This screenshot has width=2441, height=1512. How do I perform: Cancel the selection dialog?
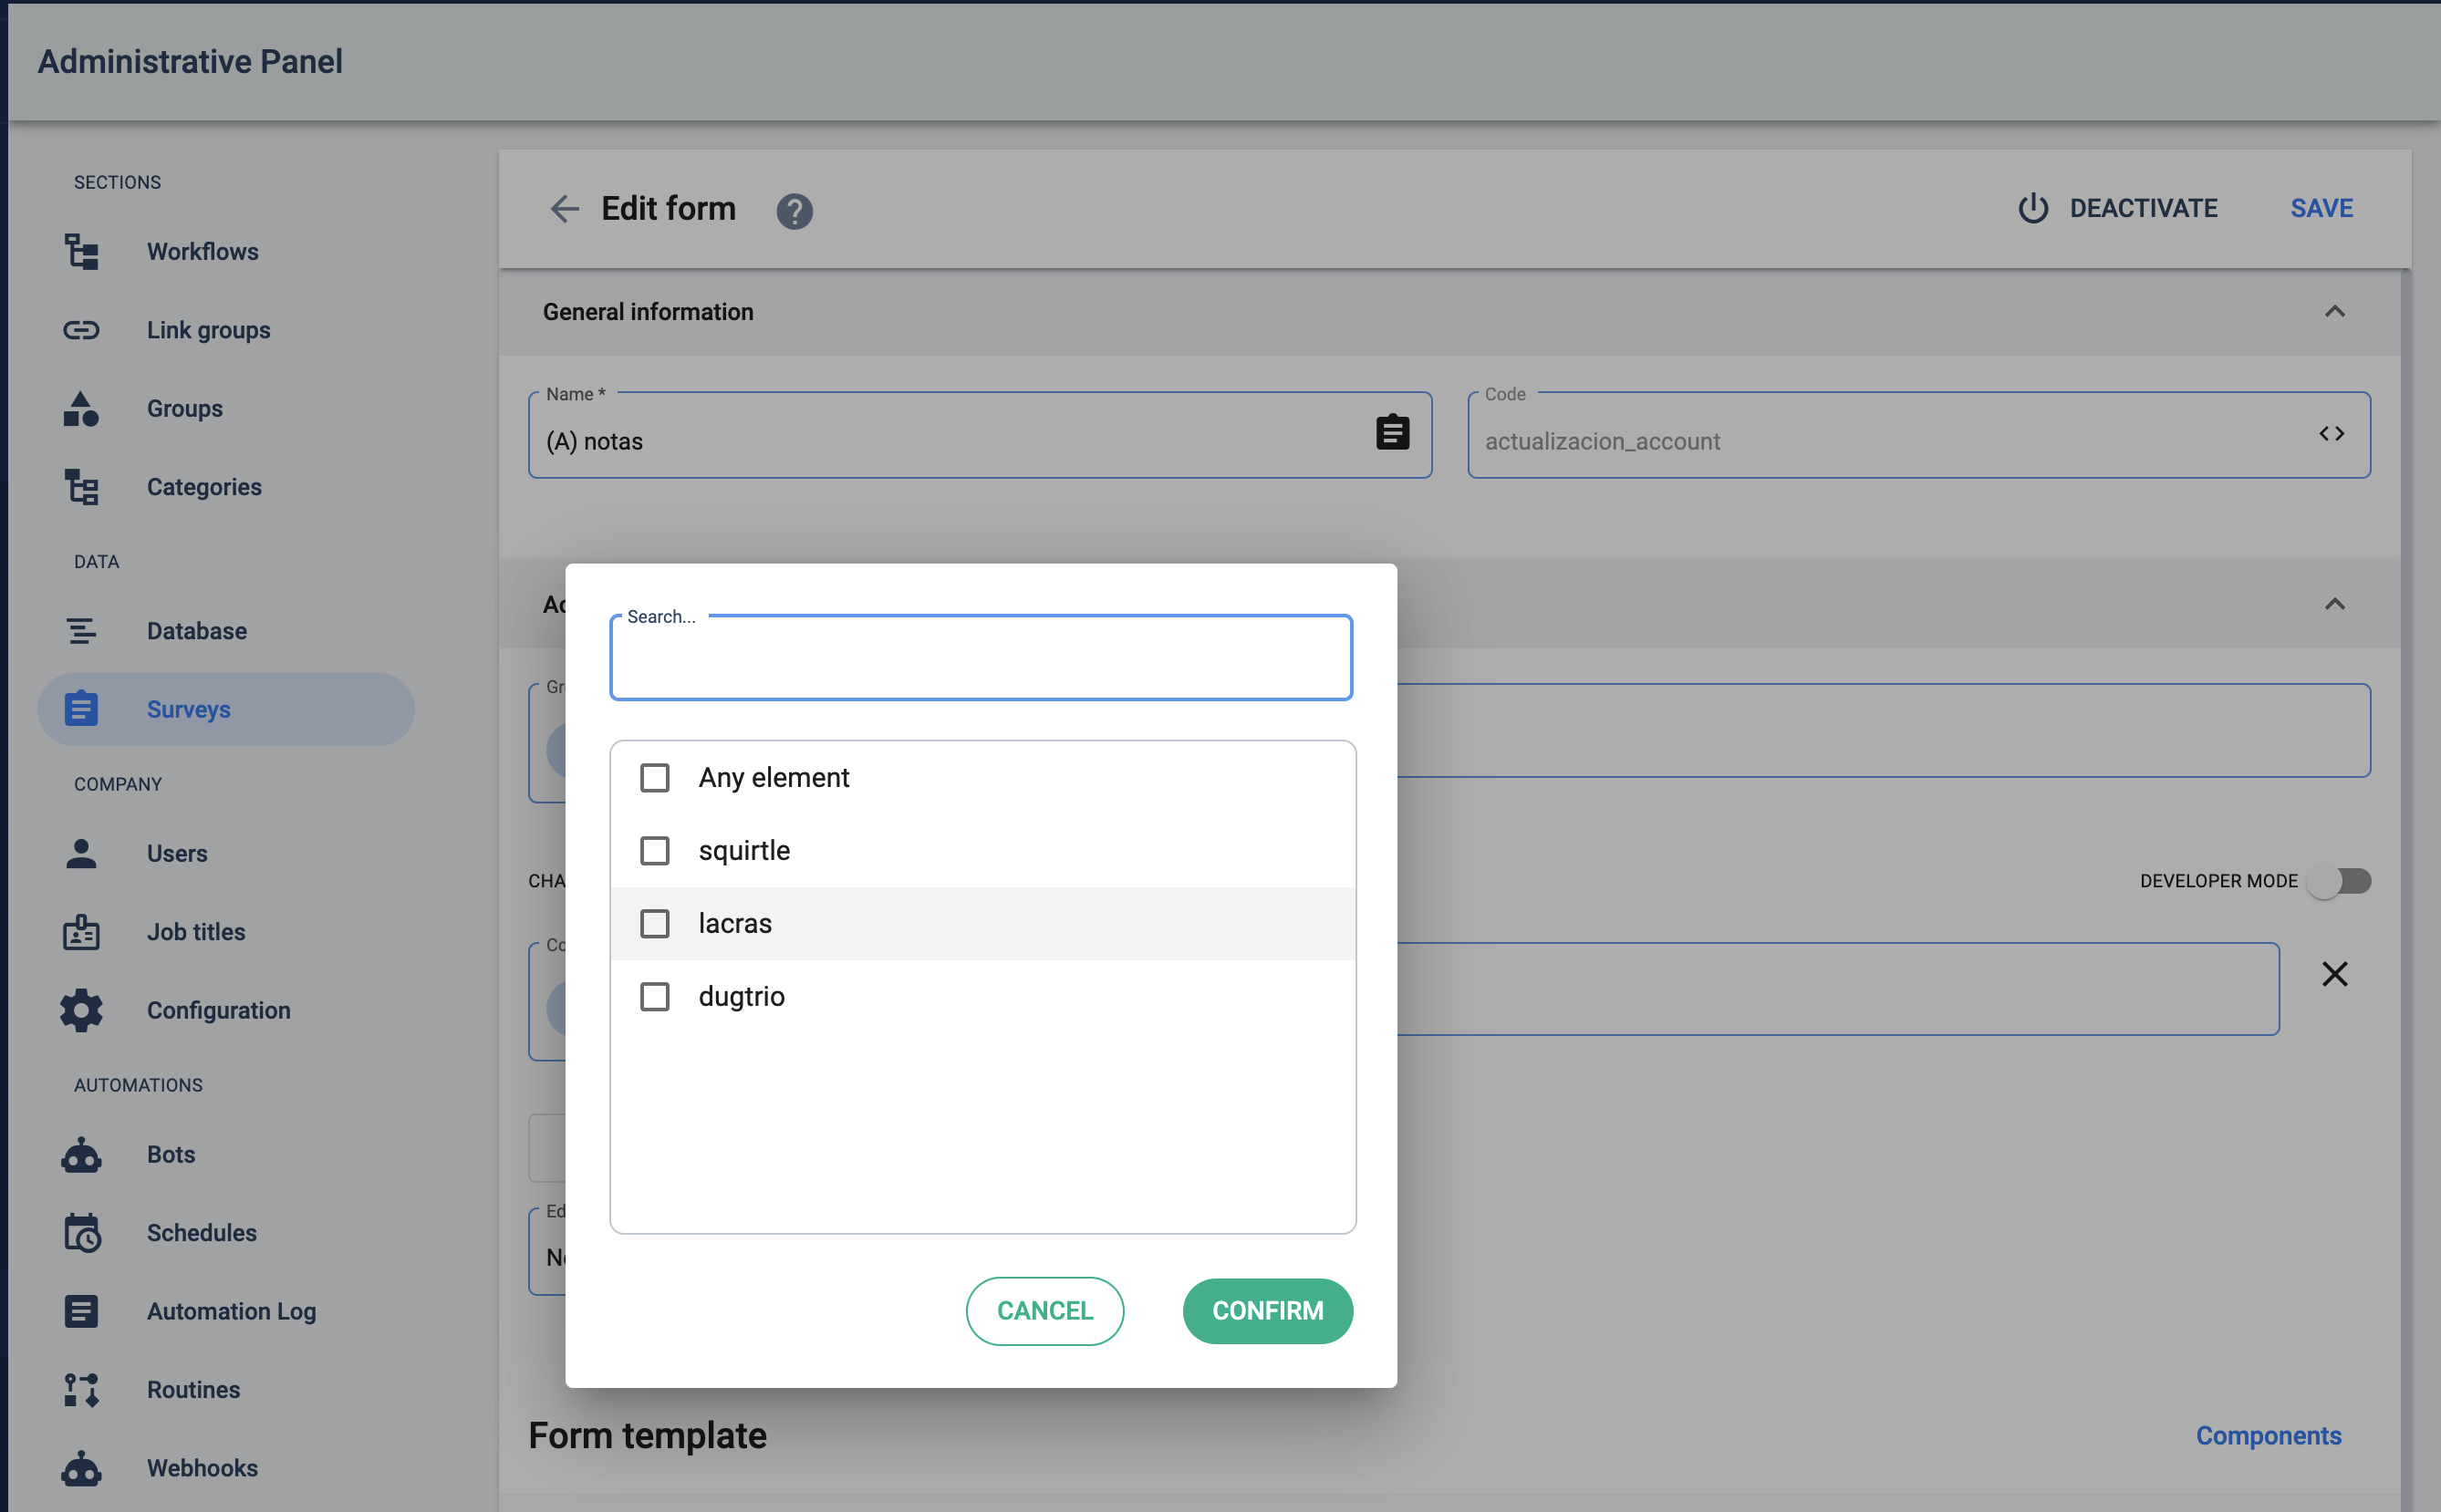(1044, 1310)
